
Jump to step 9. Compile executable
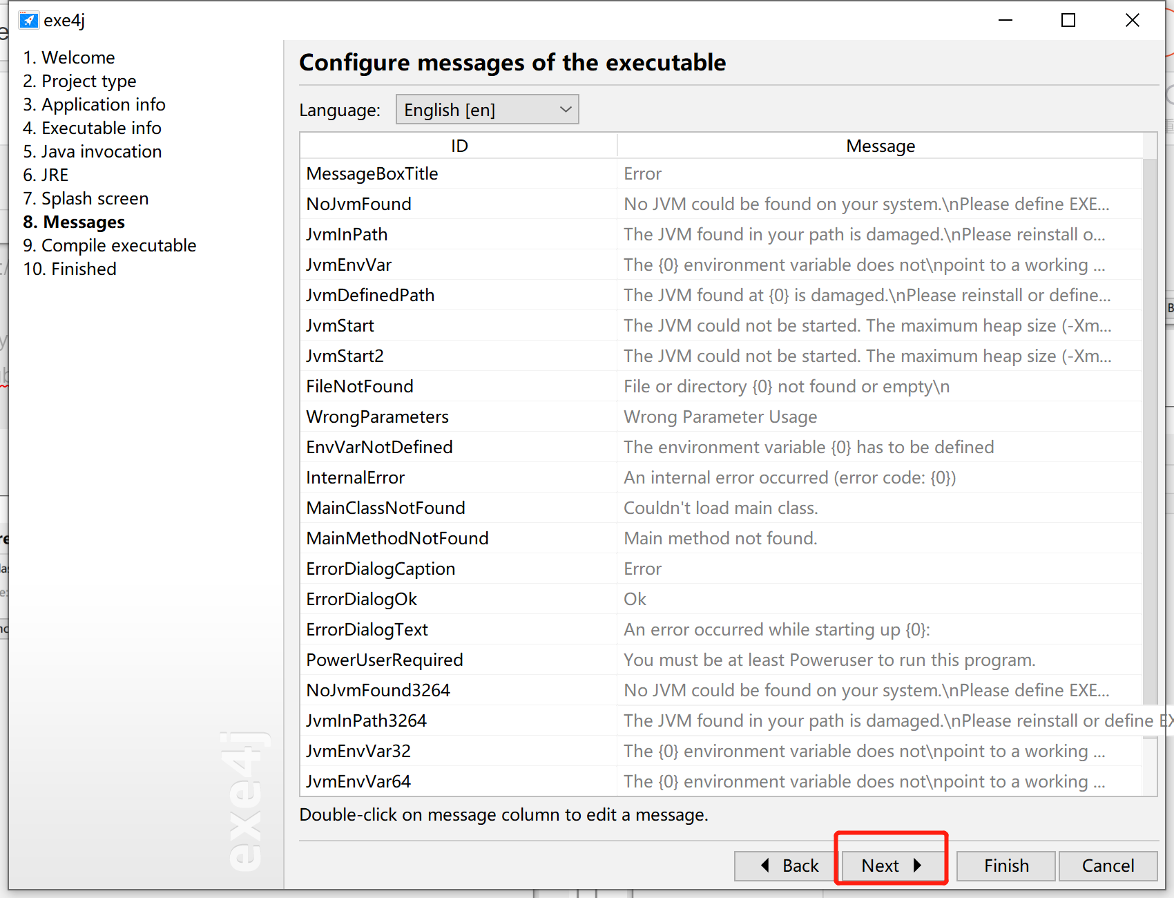click(109, 245)
